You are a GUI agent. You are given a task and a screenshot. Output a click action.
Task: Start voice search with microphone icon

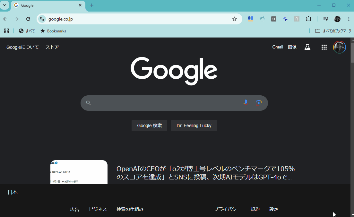[x=246, y=103]
